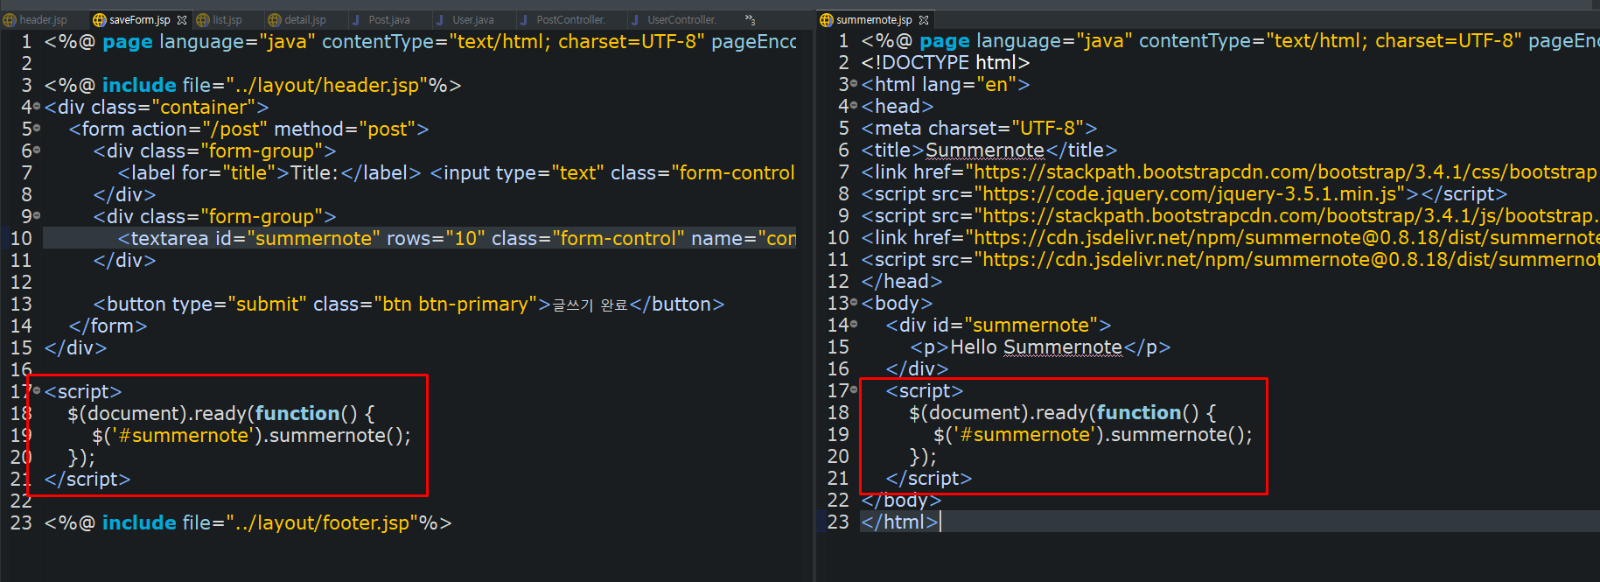Click the header.jsp include line in saveForm
1600x582 pixels.
tap(253, 85)
